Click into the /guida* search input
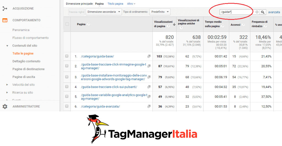The image size is (282, 146). point(237,12)
